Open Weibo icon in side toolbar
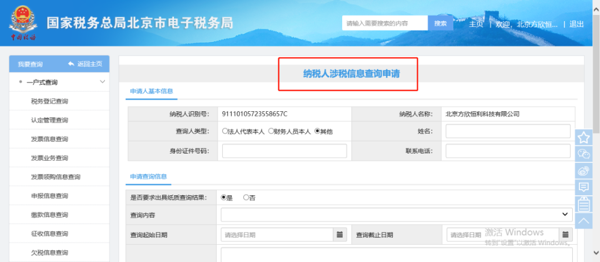Viewport: 600px width, 262px height. 584,170
